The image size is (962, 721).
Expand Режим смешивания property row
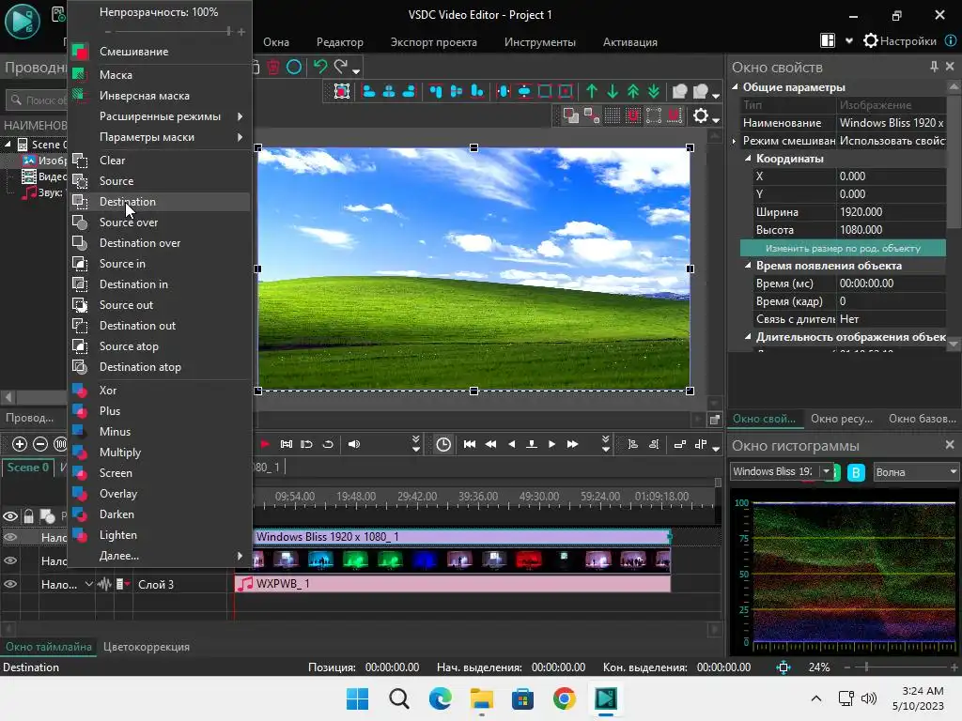coord(735,141)
